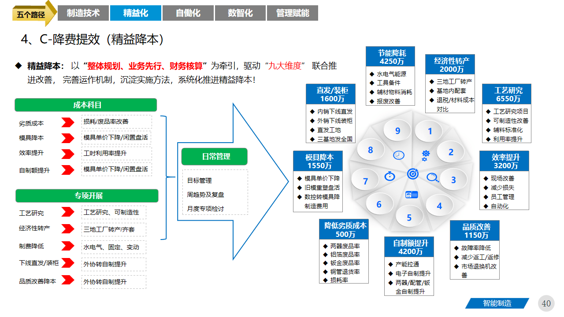Switch to the 制造技术 tab
This screenshot has height=317, width=564.
[x=83, y=13]
